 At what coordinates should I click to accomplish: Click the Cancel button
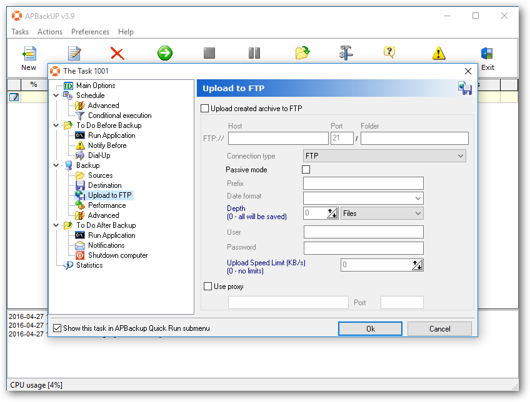439,329
